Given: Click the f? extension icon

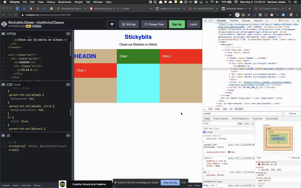Looking at the screenshot, I should [238, 15].
